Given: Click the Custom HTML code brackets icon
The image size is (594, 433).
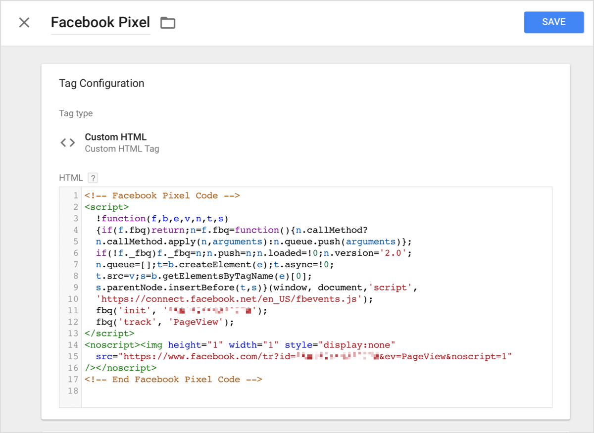Looking at the screenshot, I should coord(68,143).
